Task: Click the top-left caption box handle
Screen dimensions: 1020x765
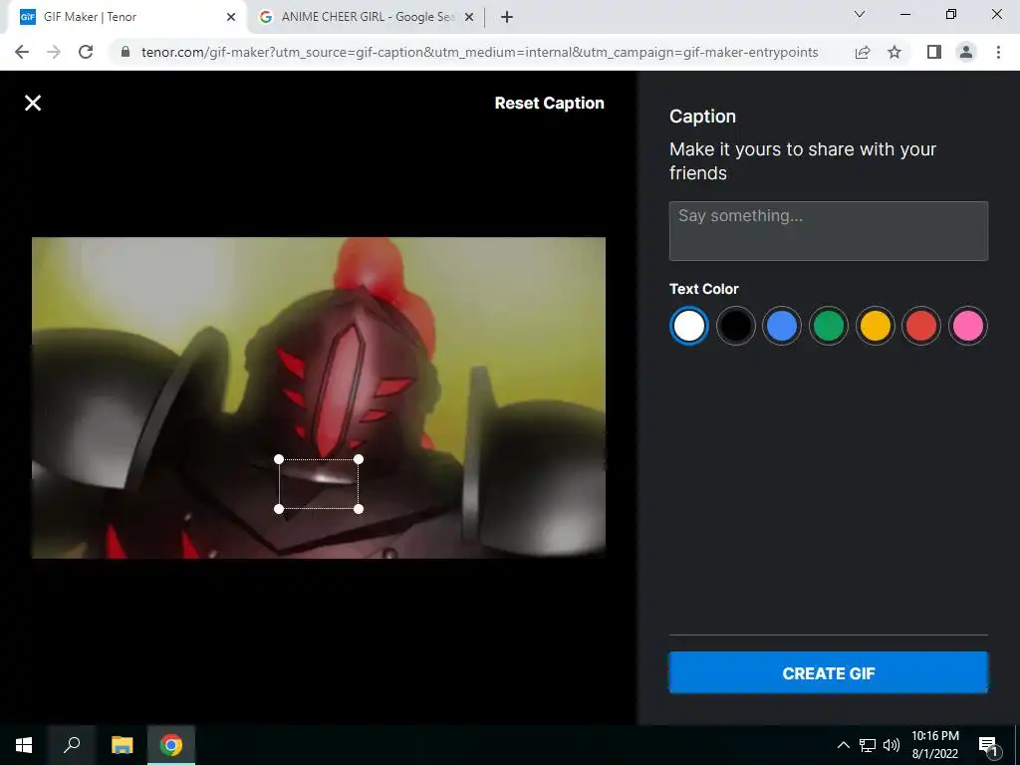Action: tap(279, 459)
